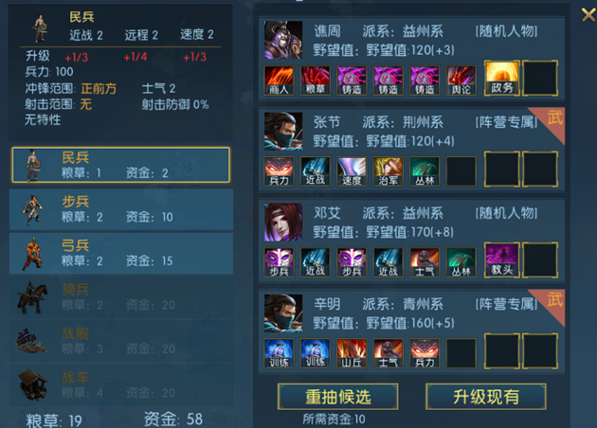Select the 战车 unit row
The image size is (597, 428).
pos(121,385)
